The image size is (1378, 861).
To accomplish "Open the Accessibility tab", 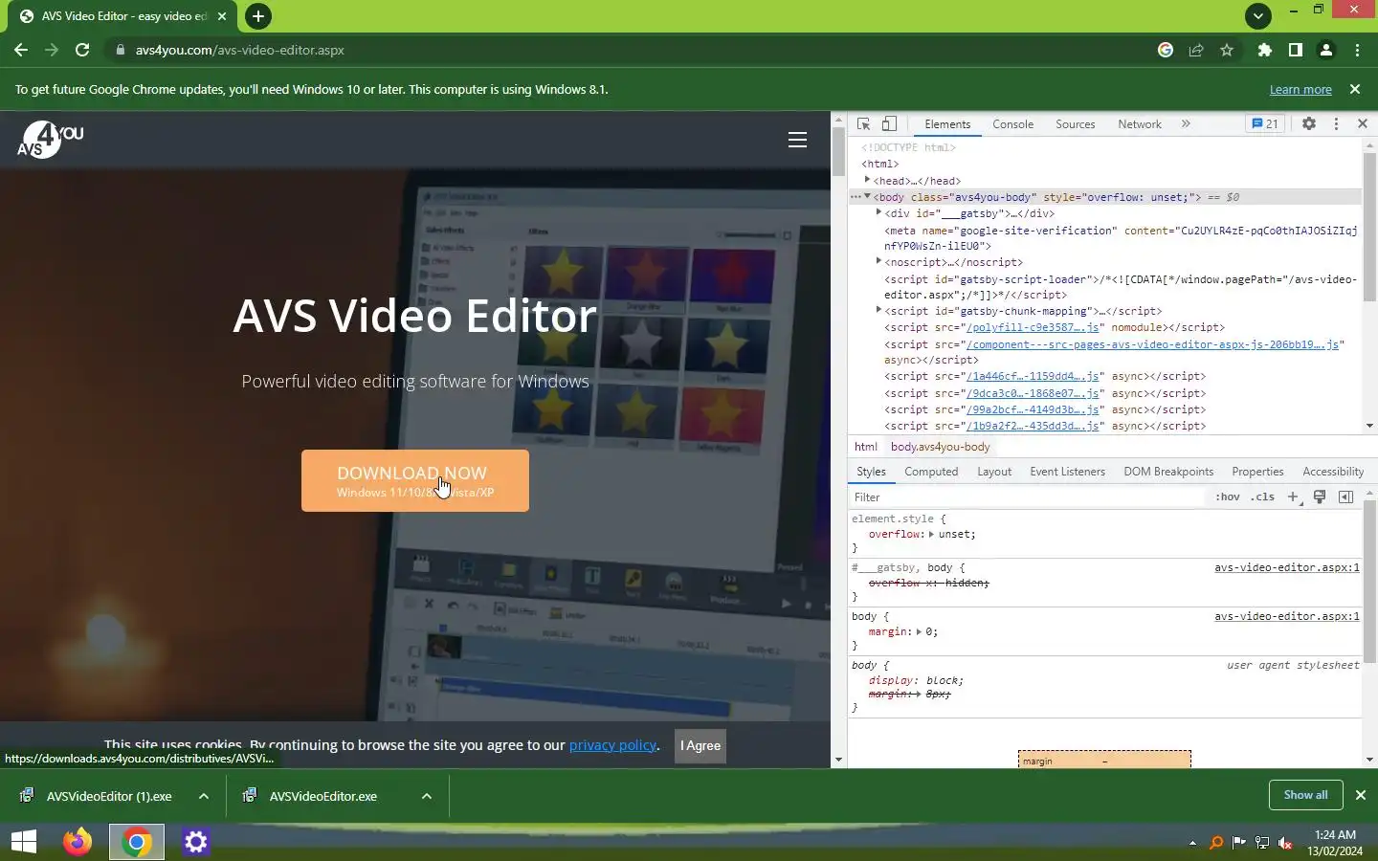I will 1333,472.
